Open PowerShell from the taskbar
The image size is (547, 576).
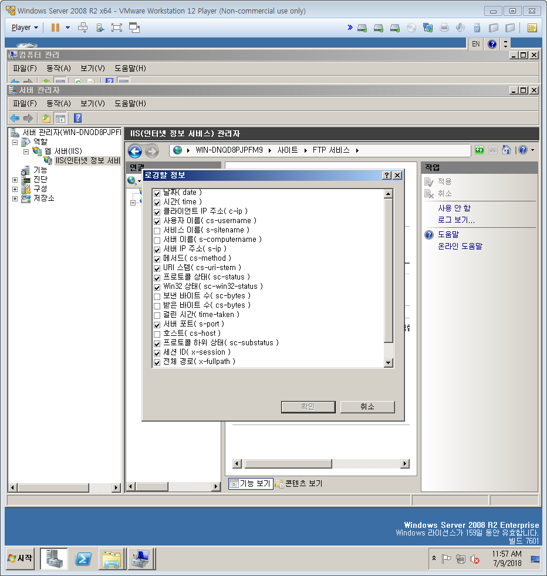click(83, 559)
